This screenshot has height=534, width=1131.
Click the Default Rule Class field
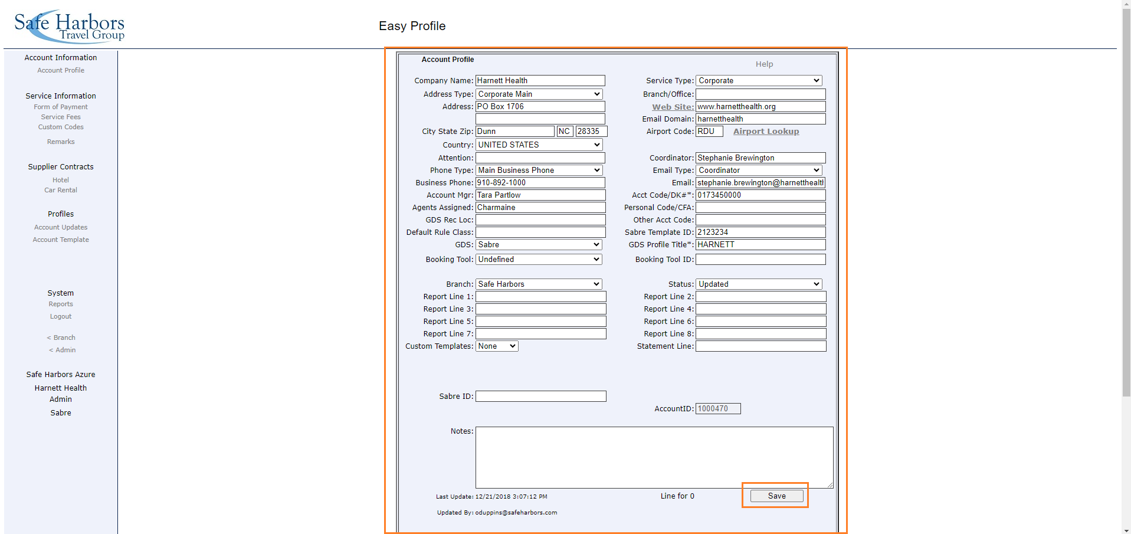click(540, 232)
